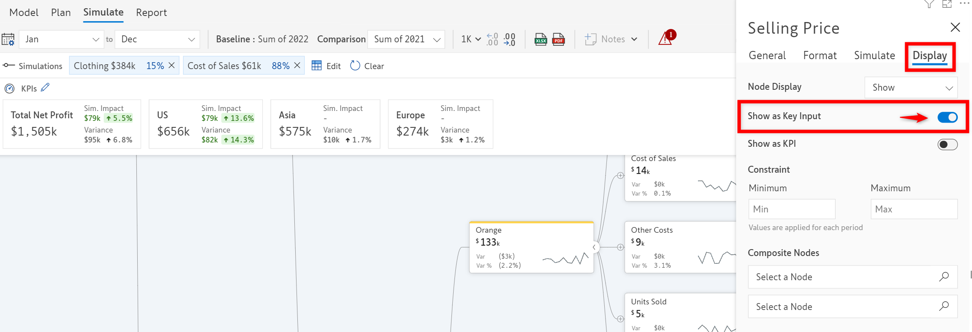972x332 pixels.
Task: Click the Minimum constraint input field
Action: [792, 209]
